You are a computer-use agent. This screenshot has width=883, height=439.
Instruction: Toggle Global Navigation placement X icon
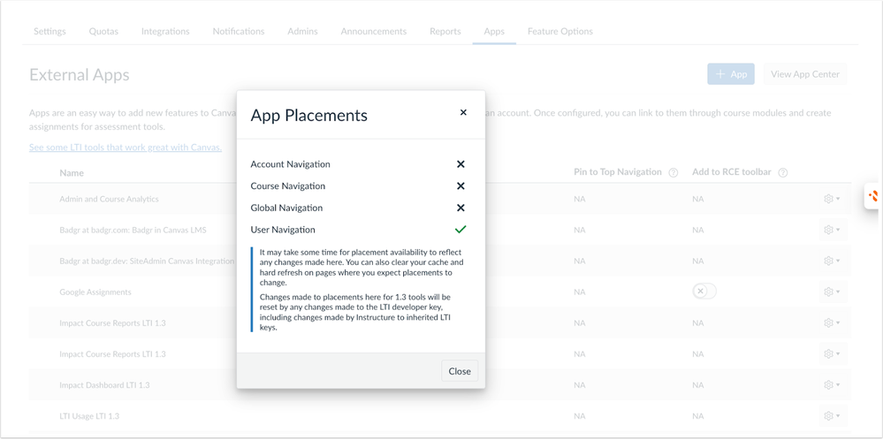tap(461, 208)
